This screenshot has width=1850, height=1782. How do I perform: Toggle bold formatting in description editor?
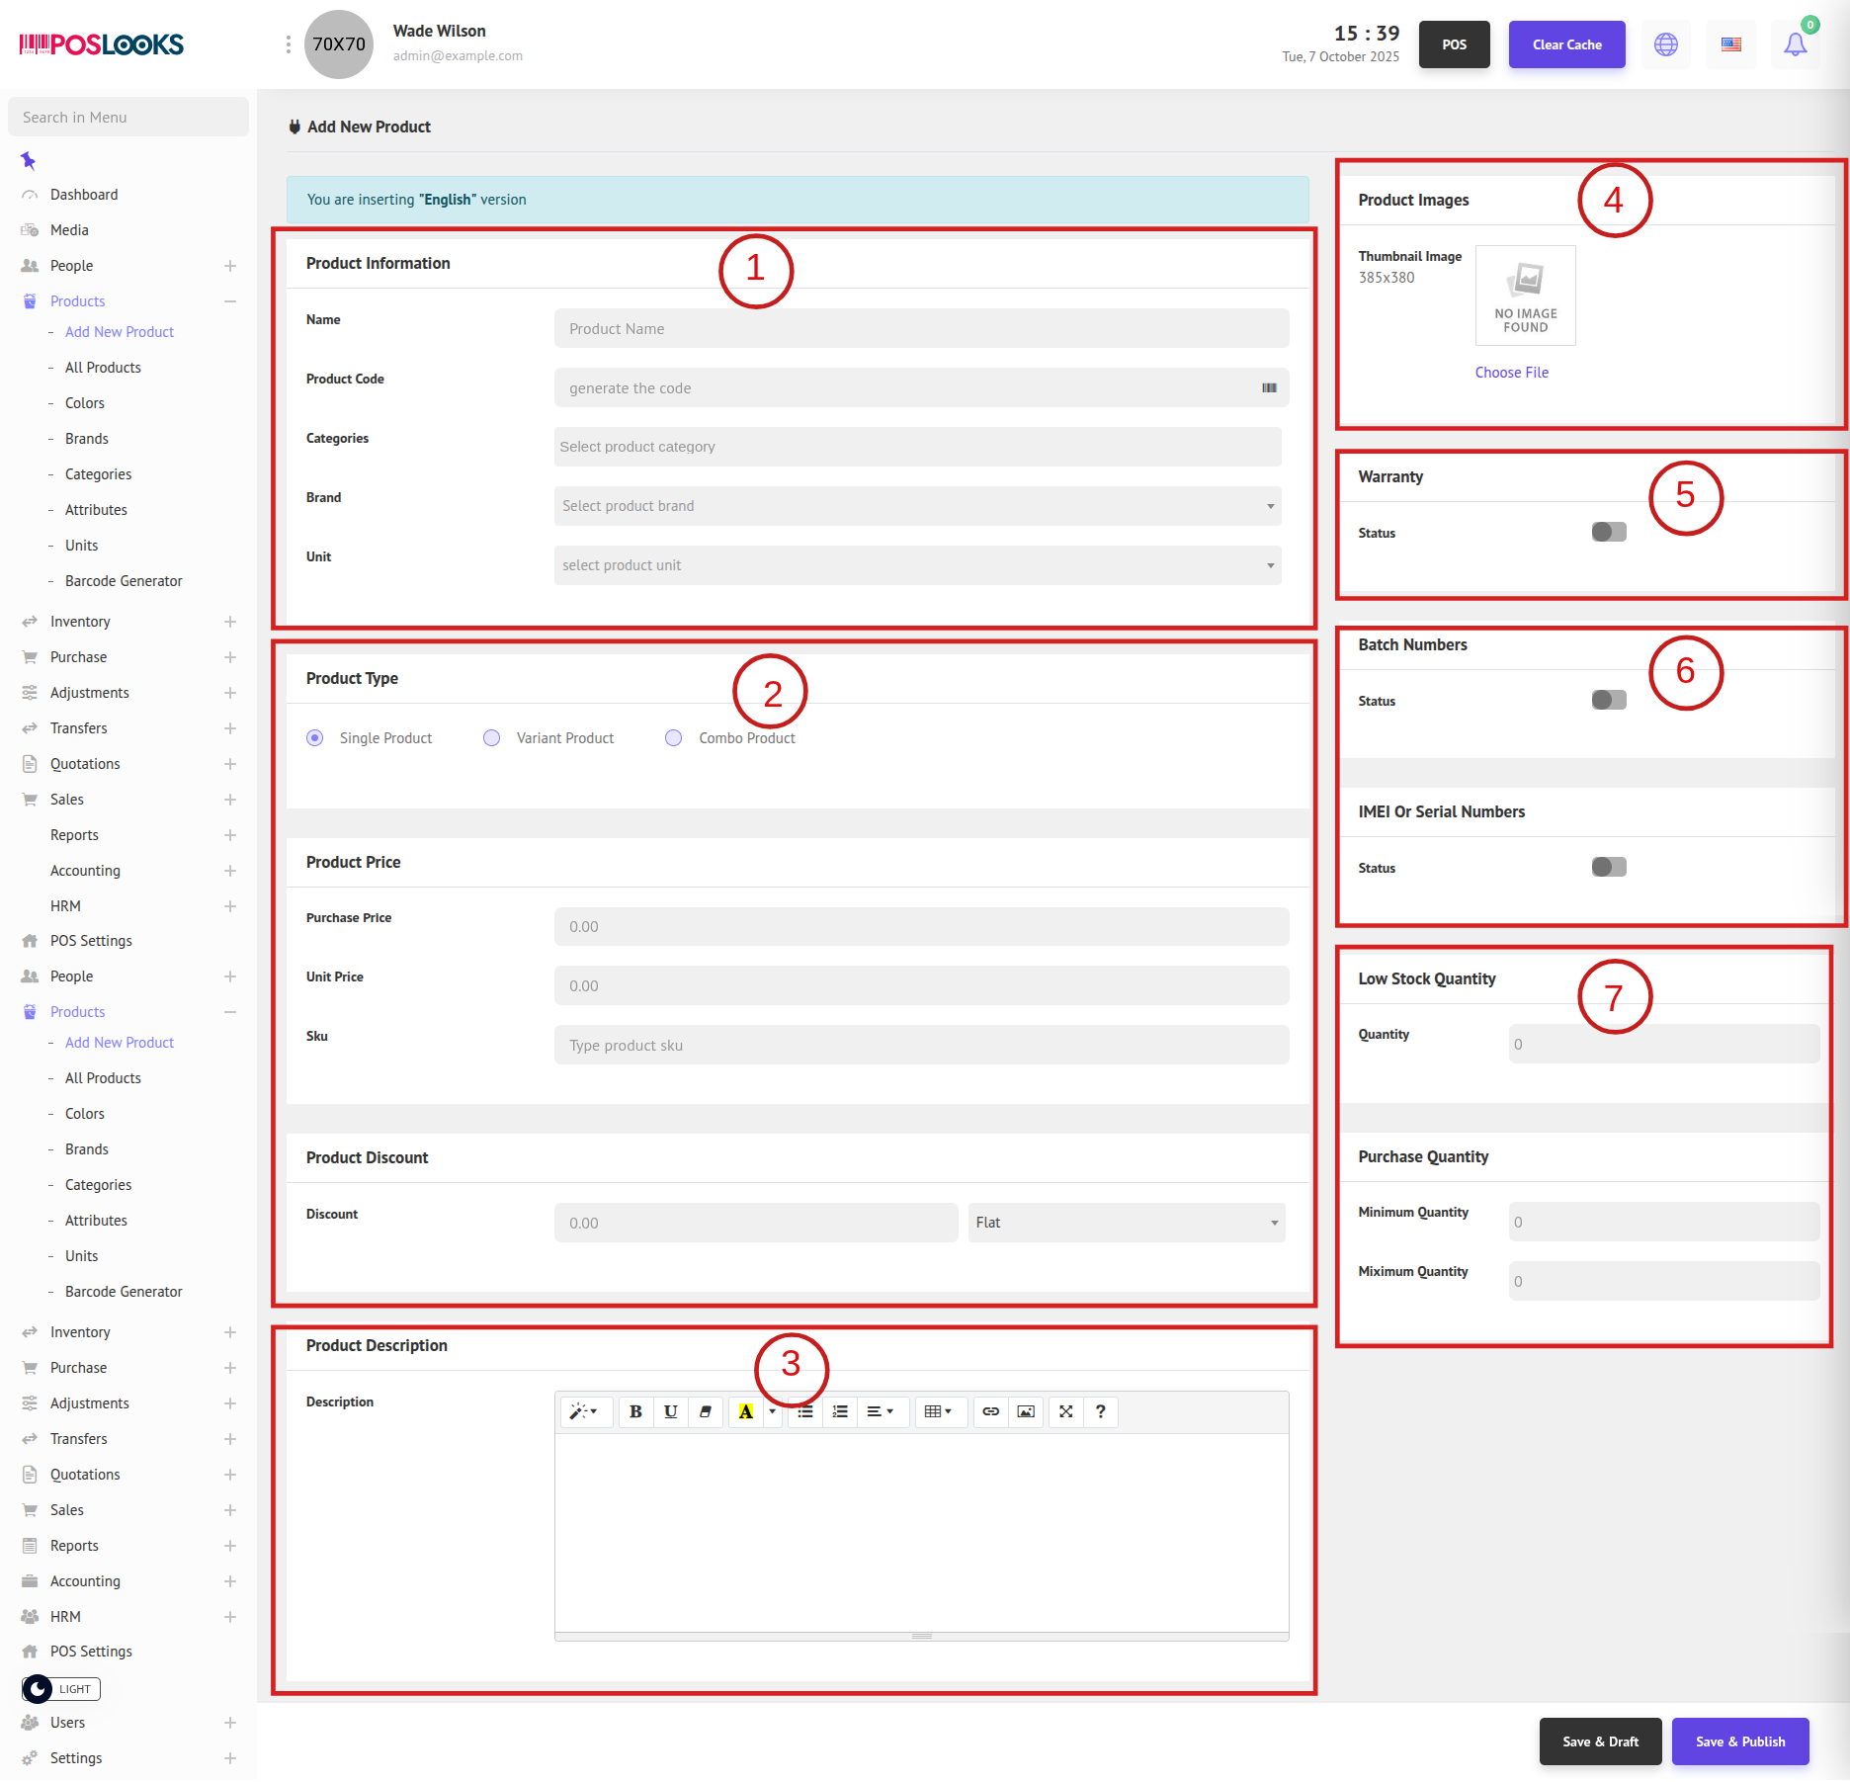[635, 1411]
